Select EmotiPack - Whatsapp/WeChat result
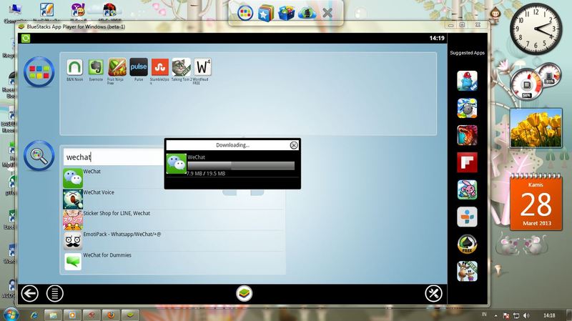This screenshot has width=572, height=321. pos(174,241)
